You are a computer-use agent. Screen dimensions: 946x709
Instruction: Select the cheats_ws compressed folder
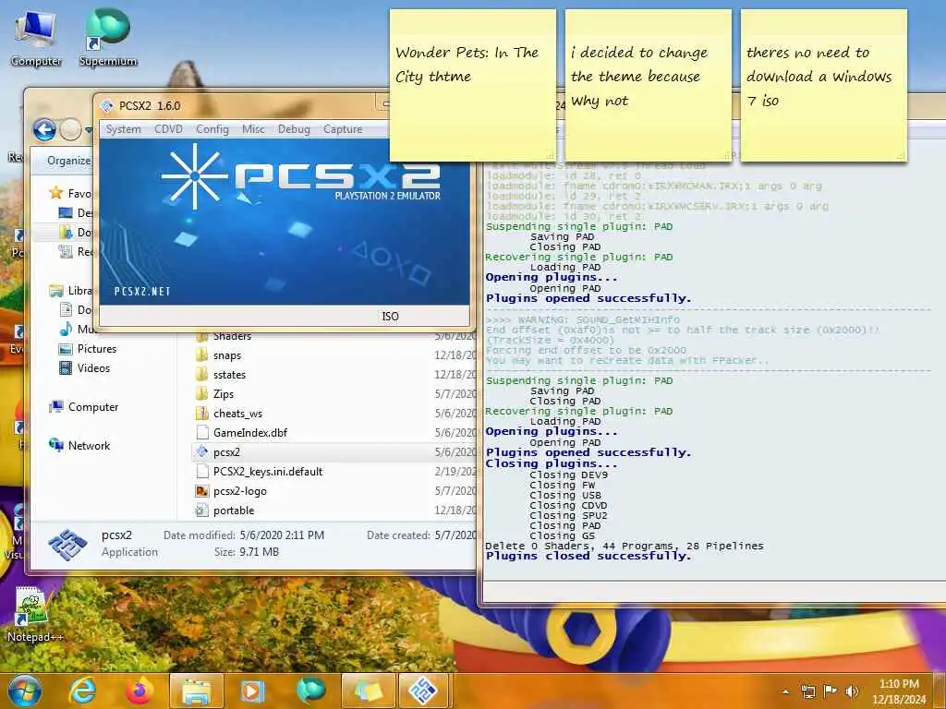(x=229, y=413)
